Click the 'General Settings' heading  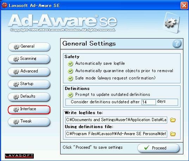pyautogui.click(x=89, y=43)
